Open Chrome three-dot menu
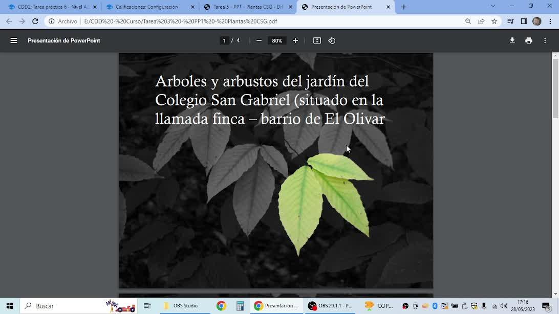 tap(550, 21)
